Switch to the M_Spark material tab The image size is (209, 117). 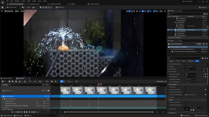tap(72, 4)
